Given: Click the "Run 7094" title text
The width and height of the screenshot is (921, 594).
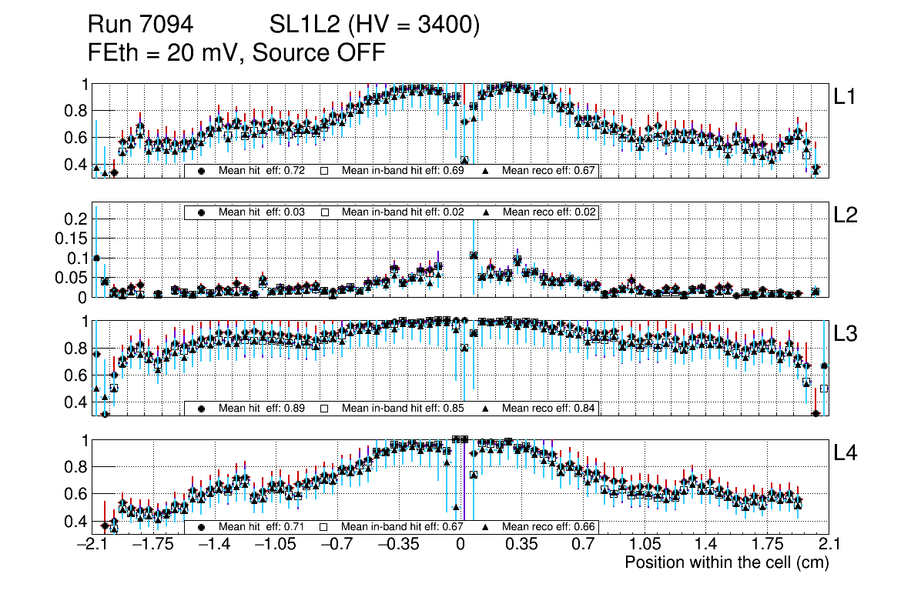Looking at the screenshot, I should (139, 26).
